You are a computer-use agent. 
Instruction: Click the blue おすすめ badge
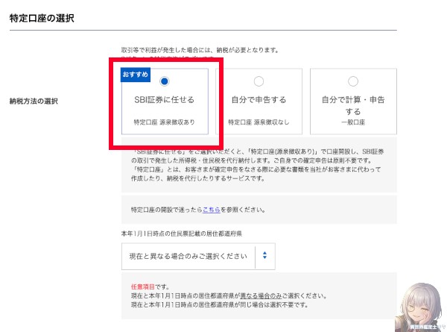click(136, 75)
